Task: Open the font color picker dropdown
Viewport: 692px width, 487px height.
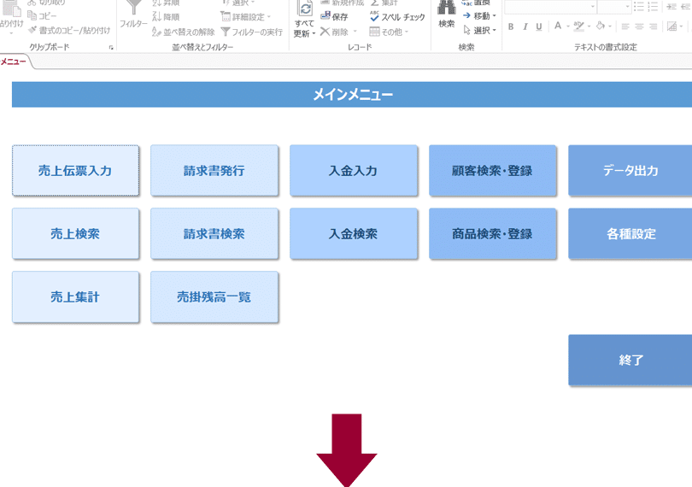Action: pos(569,26)
